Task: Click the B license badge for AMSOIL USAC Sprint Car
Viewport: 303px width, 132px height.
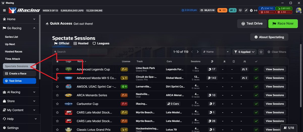Action: [124, 87]
